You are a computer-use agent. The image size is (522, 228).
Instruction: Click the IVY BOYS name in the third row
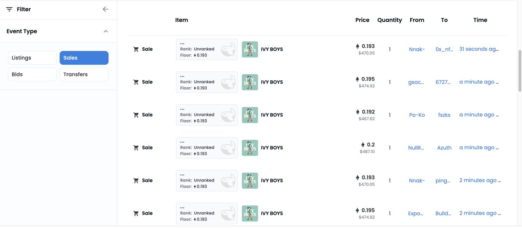[272, 115]
